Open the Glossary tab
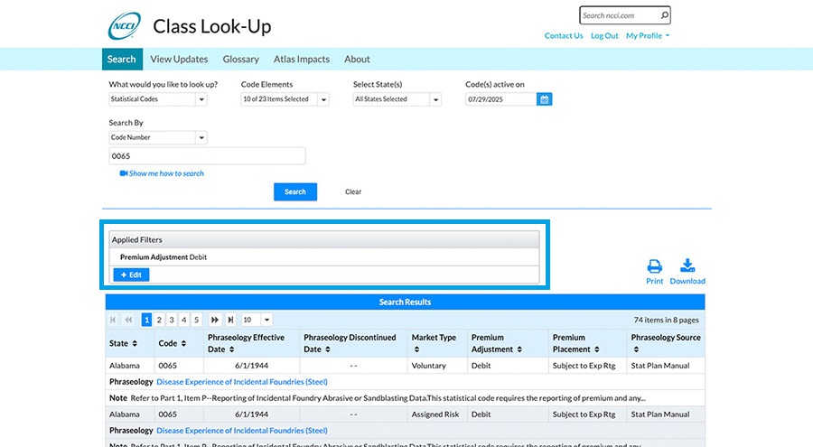Image resolution: width=813 pixels, height=447 pixels. coord(240,59)
